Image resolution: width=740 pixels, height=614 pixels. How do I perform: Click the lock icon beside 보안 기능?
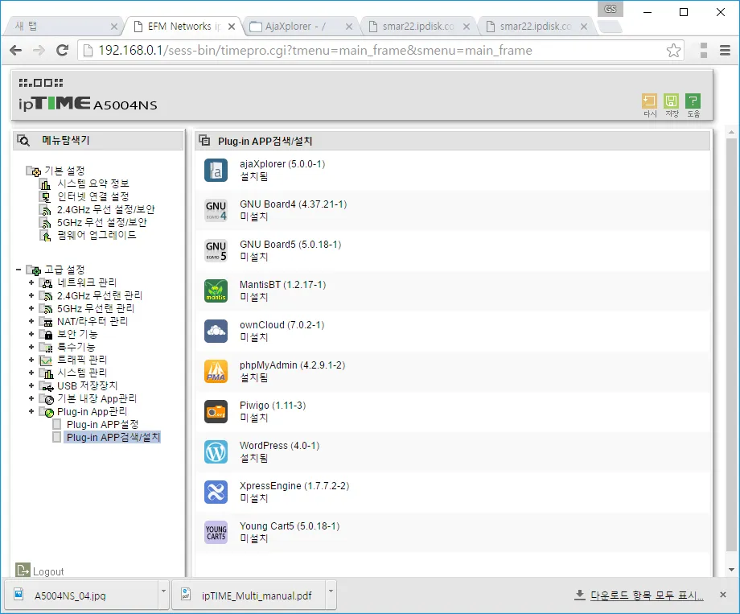[x=48, y=335]
